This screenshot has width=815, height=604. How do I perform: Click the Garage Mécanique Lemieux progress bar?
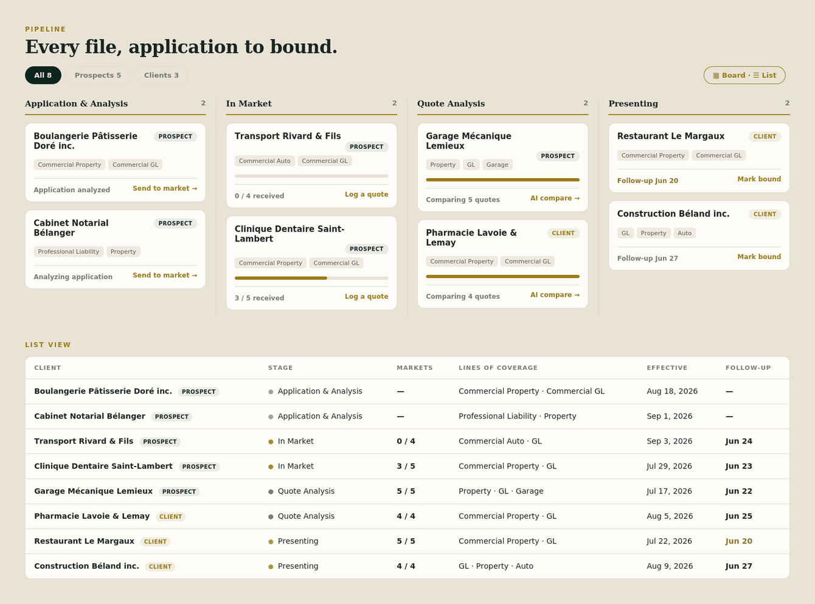503,180
